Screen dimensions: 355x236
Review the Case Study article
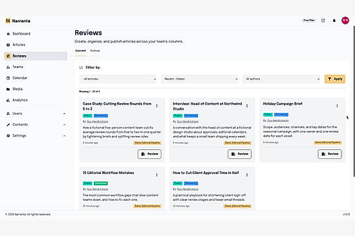[x=149, y=154]
